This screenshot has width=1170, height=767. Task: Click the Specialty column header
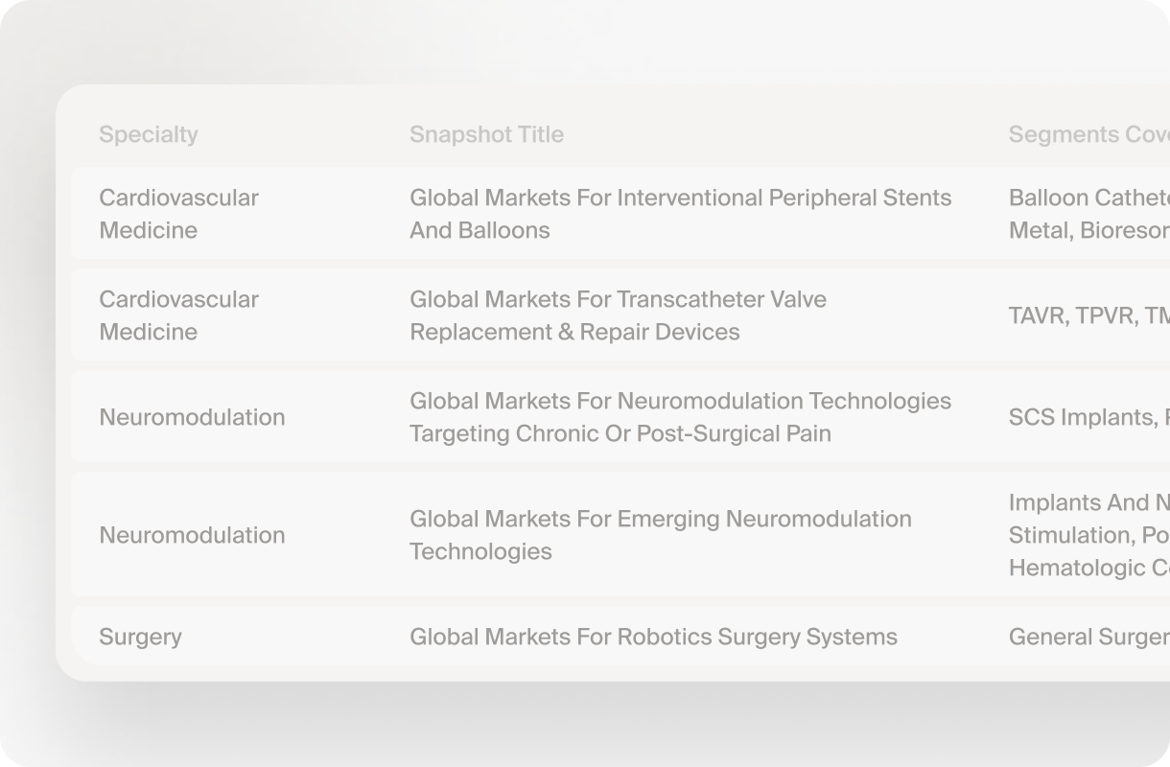(149, 134)
